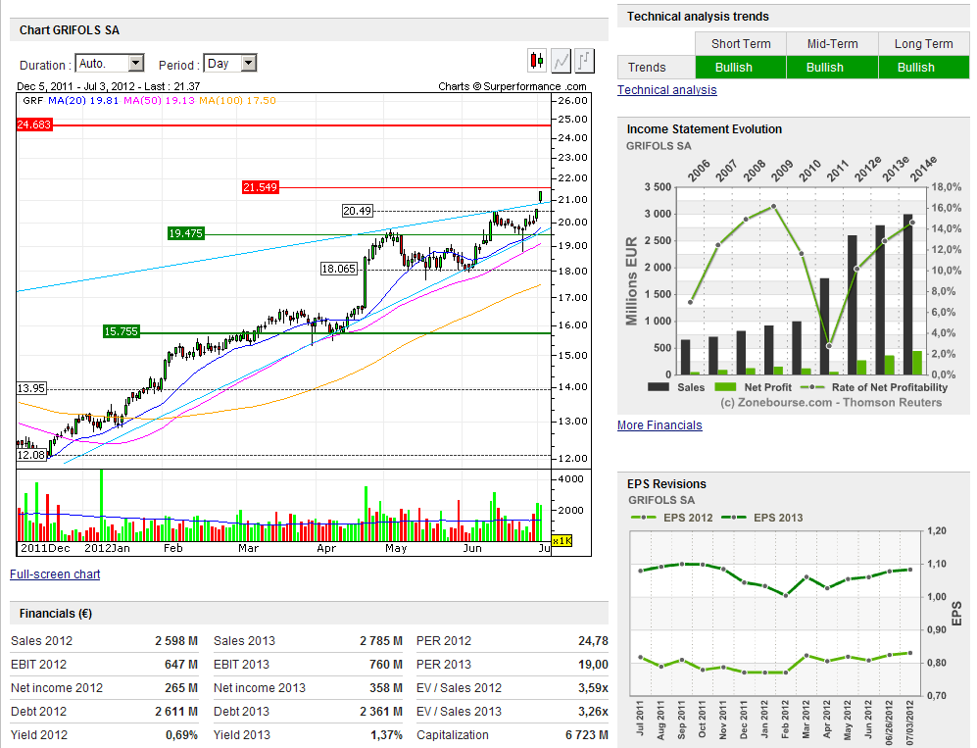Click the EV / Sales 2013 value 3,26x

coord(593,712)
